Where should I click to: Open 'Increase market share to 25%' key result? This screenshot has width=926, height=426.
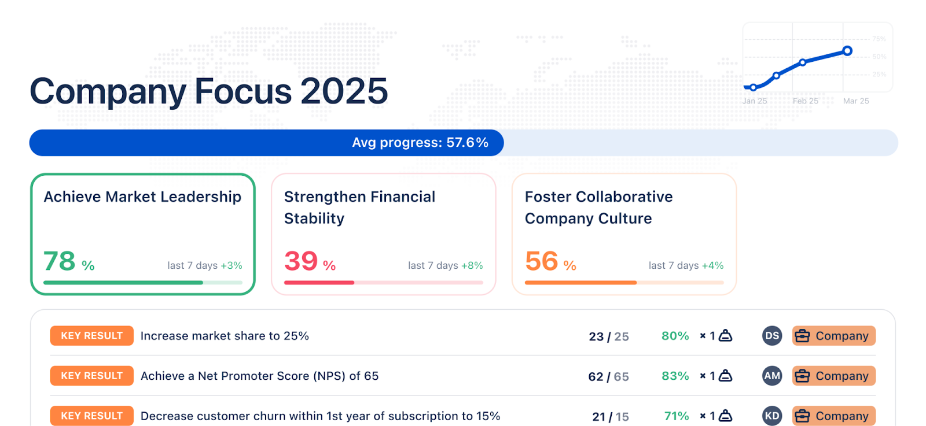pyautogui.click(x=225, y=336)
